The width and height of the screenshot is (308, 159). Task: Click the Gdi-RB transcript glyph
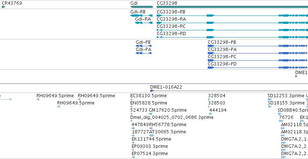[x=142, y=16]
